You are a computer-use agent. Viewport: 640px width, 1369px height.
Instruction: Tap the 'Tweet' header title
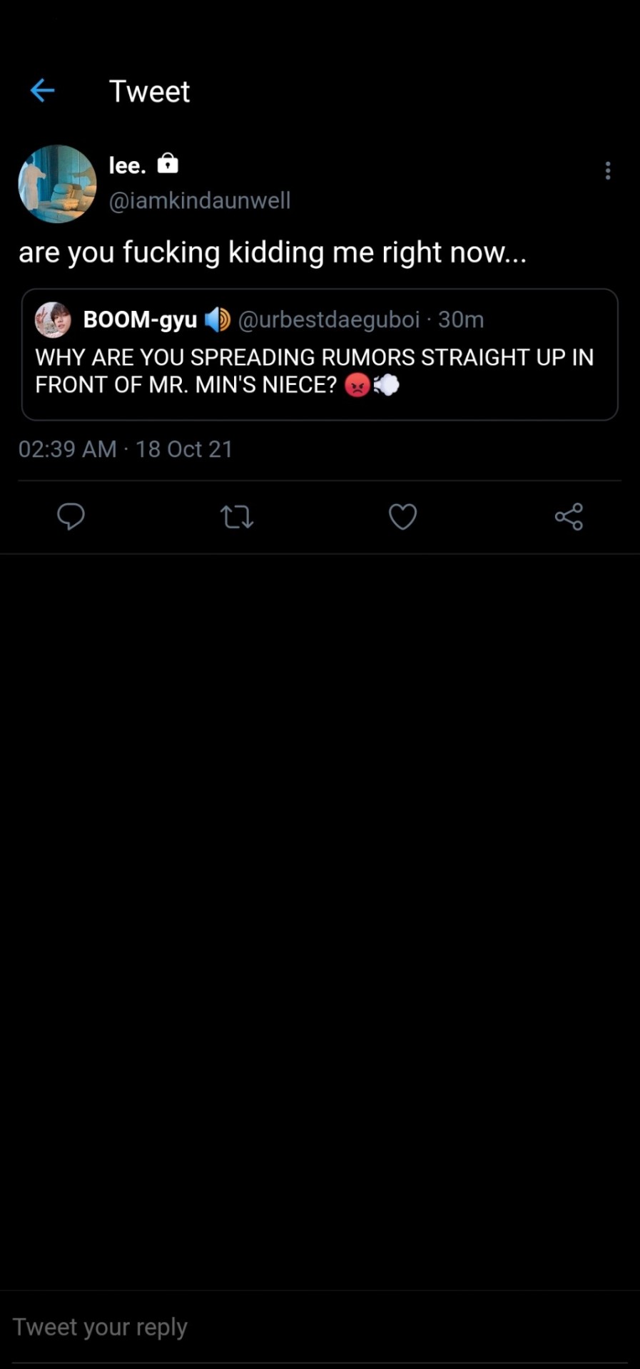(149, 91)
